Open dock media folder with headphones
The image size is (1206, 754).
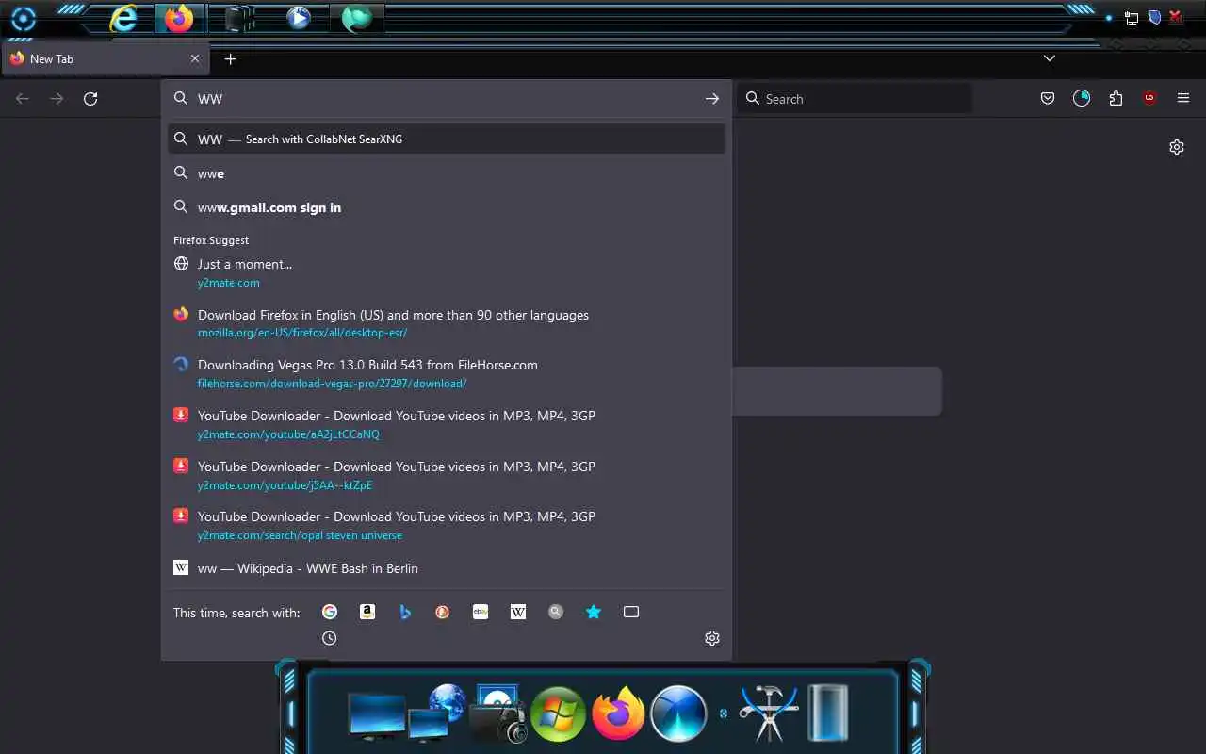pyautogui.click(x=499, y=714)
